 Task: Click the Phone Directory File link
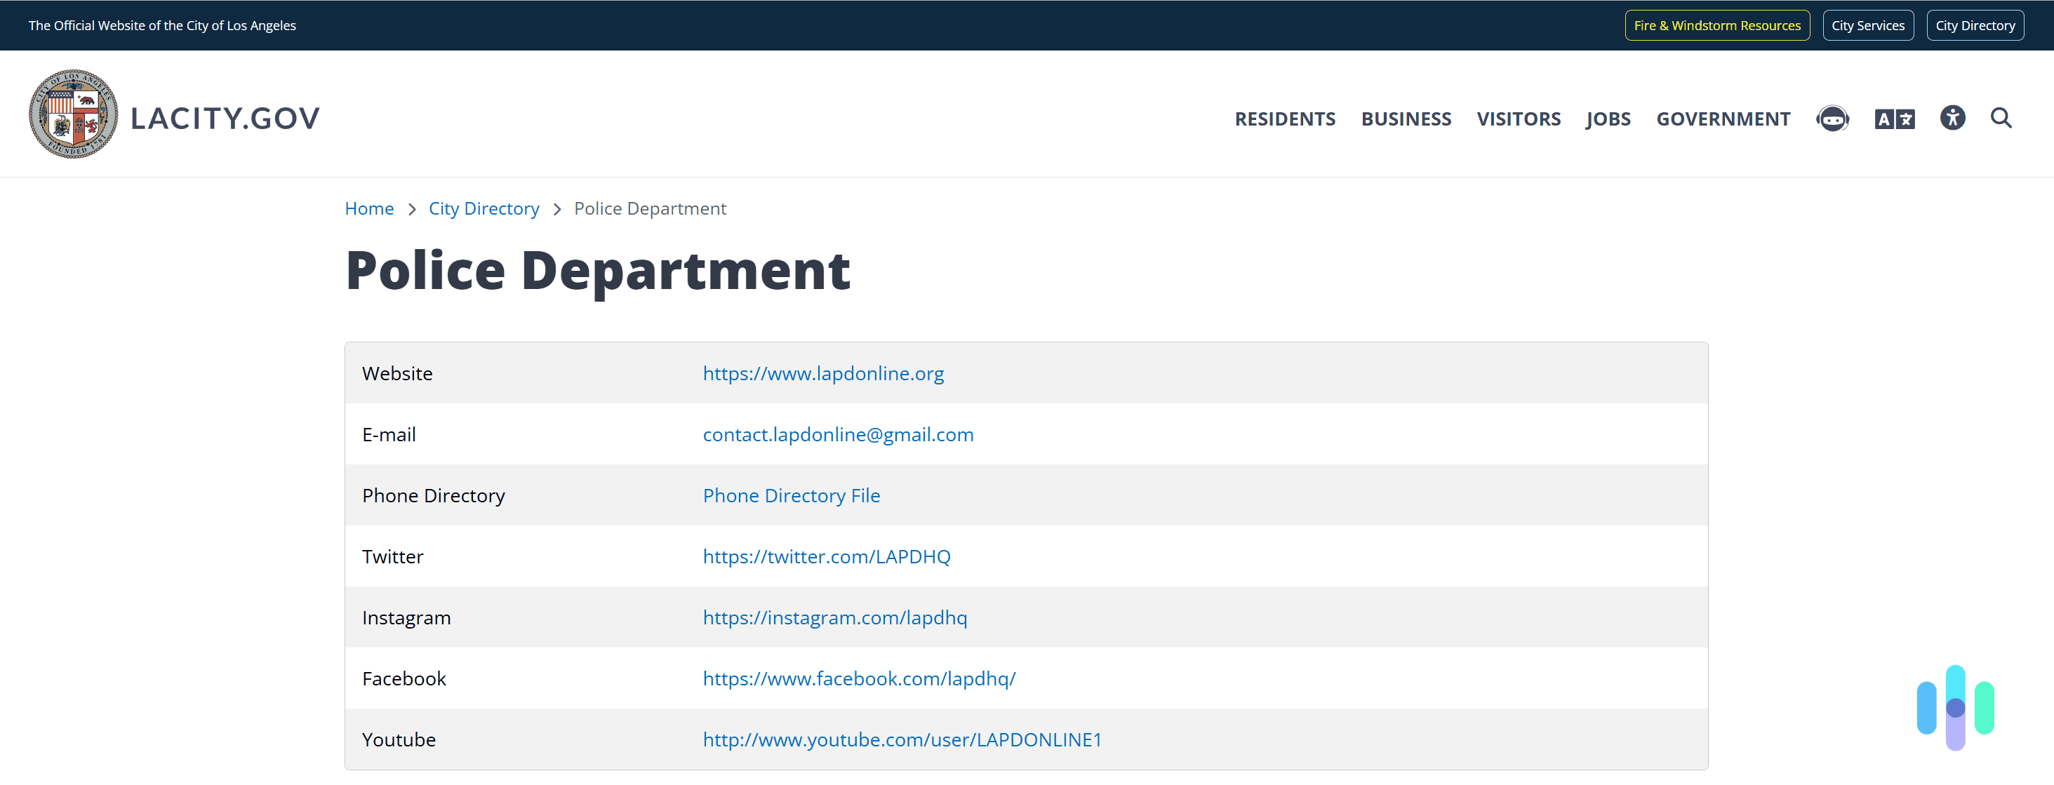(791, 495)
